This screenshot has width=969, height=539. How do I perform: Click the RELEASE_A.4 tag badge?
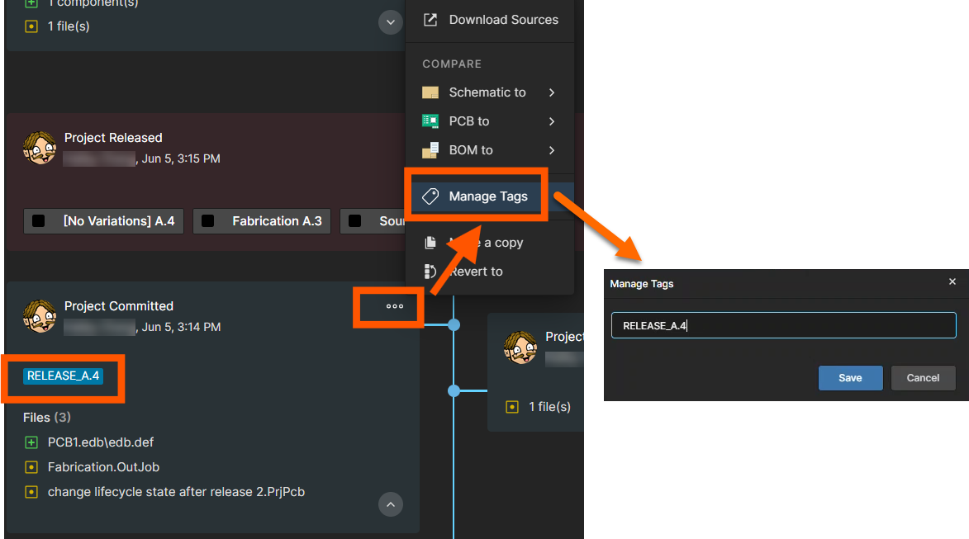(x=63, y=376)
